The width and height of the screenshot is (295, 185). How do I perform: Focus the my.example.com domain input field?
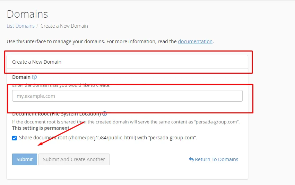[x=127, y=96]
